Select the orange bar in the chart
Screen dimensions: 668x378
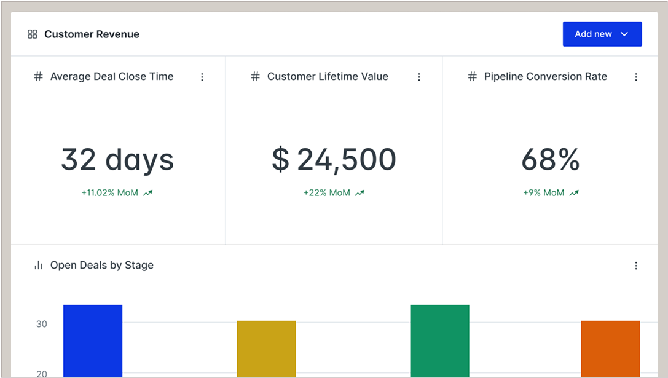pyautogui.click(x=610, y=348)
